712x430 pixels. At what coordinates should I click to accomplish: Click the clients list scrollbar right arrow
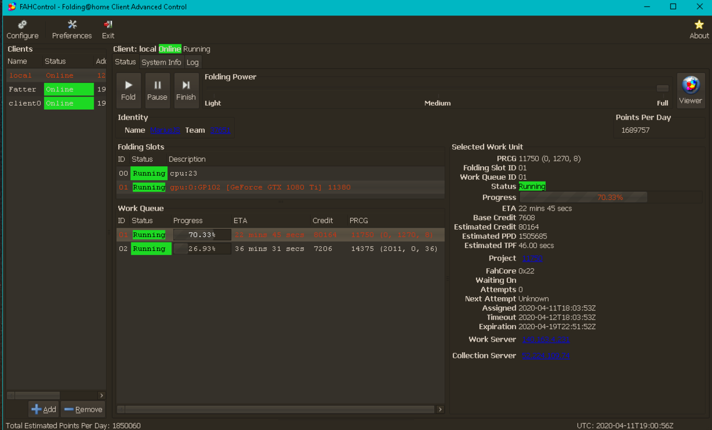(101, 395)
